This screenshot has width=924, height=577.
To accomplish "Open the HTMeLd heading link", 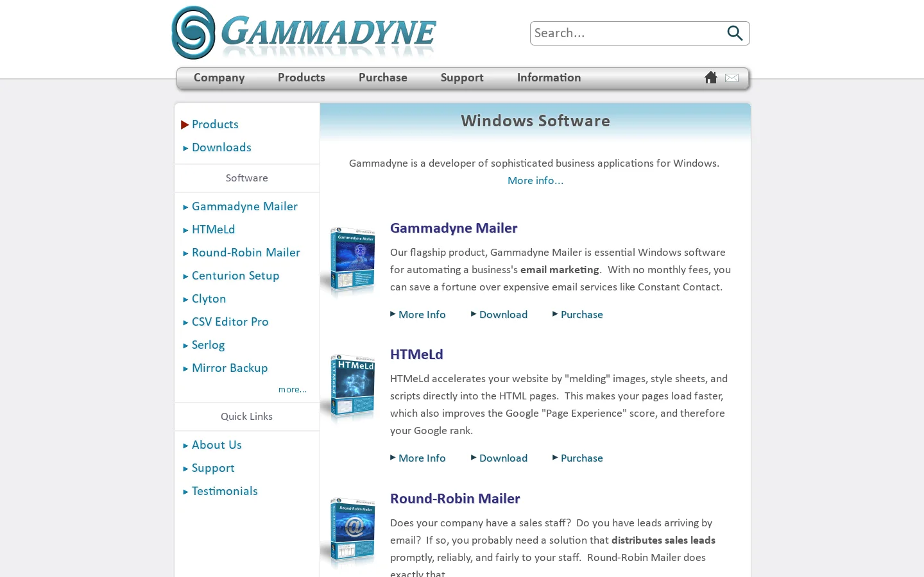I will click(x=416, y=355).
